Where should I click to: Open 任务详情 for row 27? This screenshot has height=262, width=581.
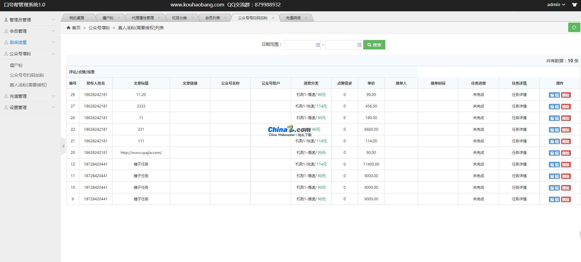pyautogui.click(x=519, y=106)
